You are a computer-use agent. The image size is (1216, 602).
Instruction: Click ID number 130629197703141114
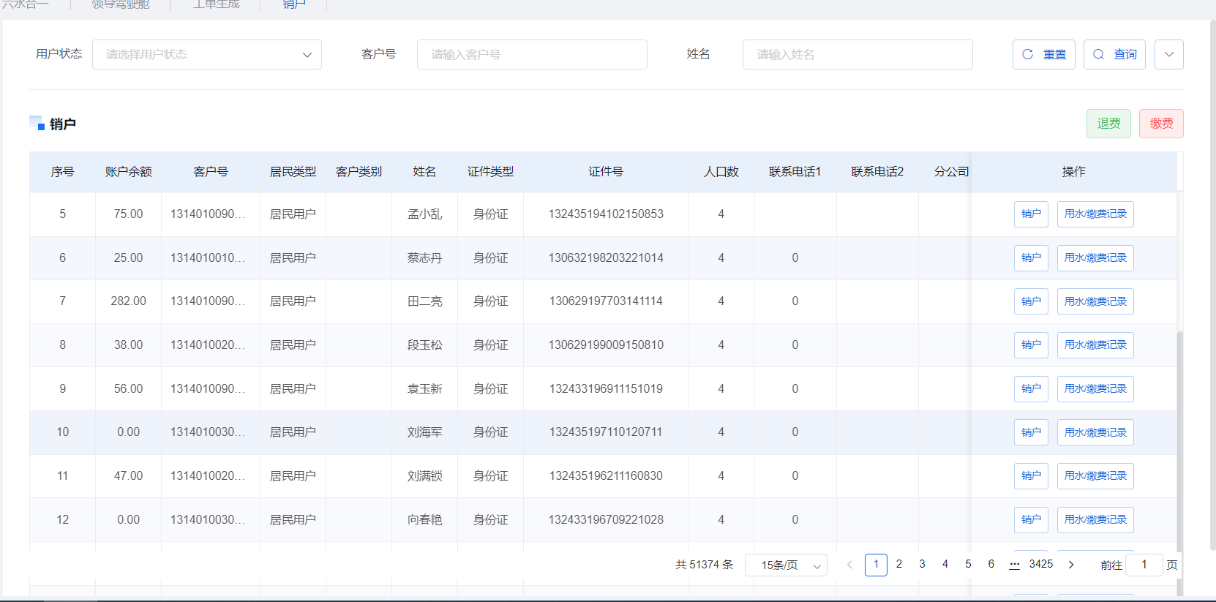click(x=606, y=301)
